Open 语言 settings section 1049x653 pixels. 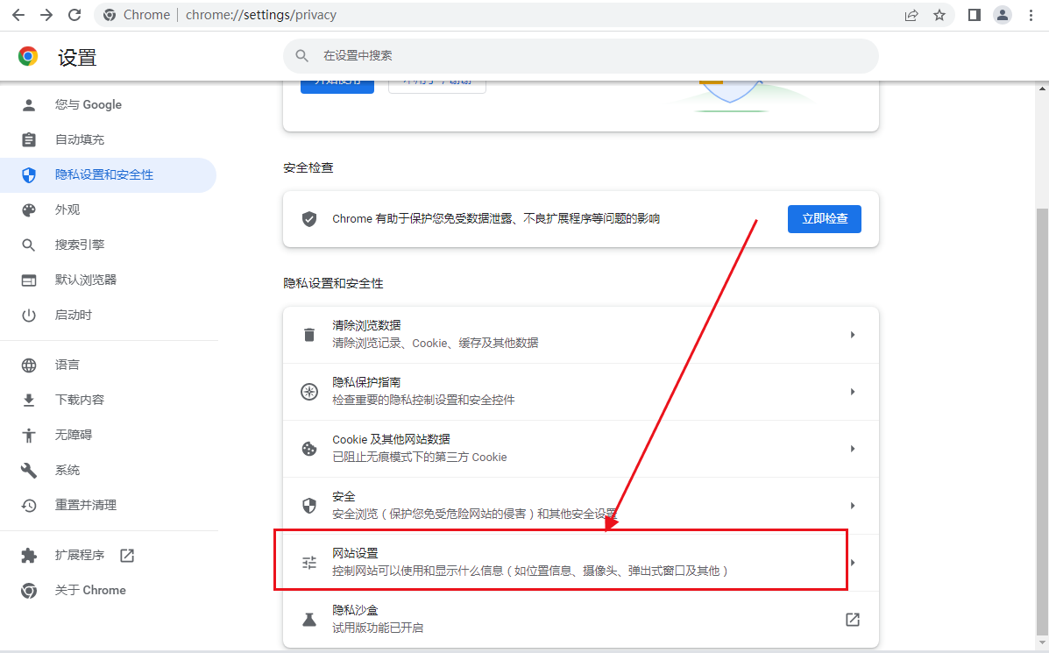click(109, 365)
